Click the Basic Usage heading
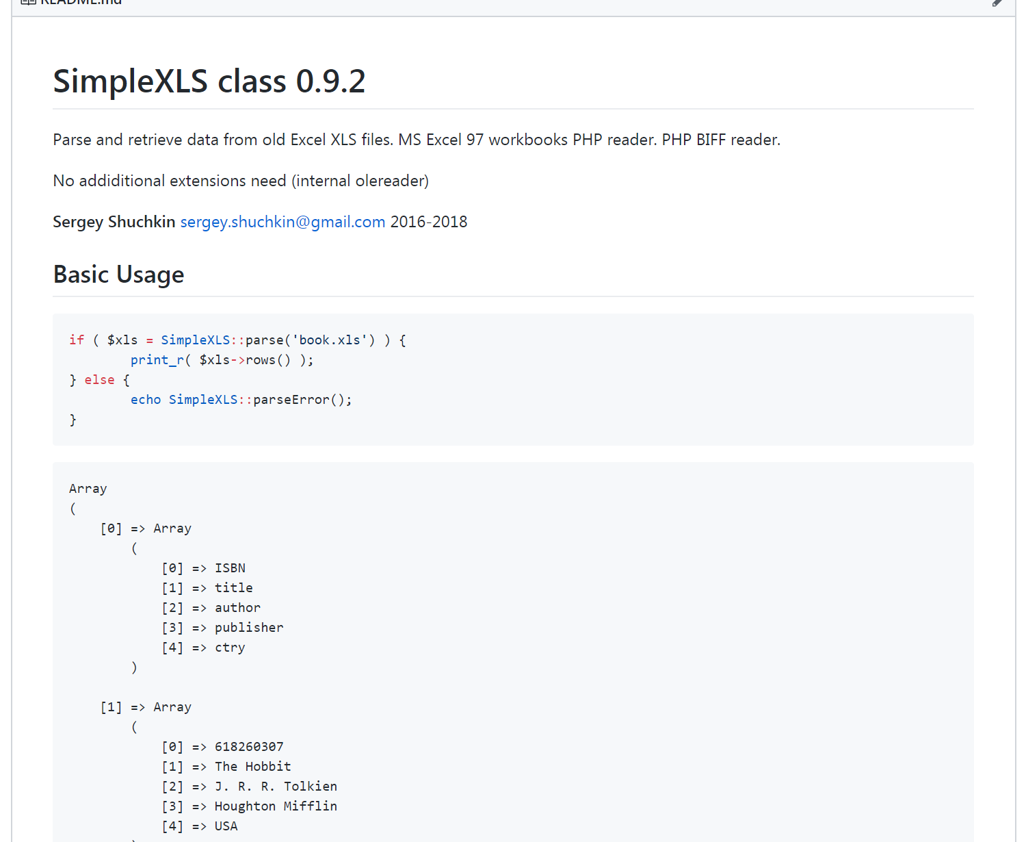 tap(118, 275)
